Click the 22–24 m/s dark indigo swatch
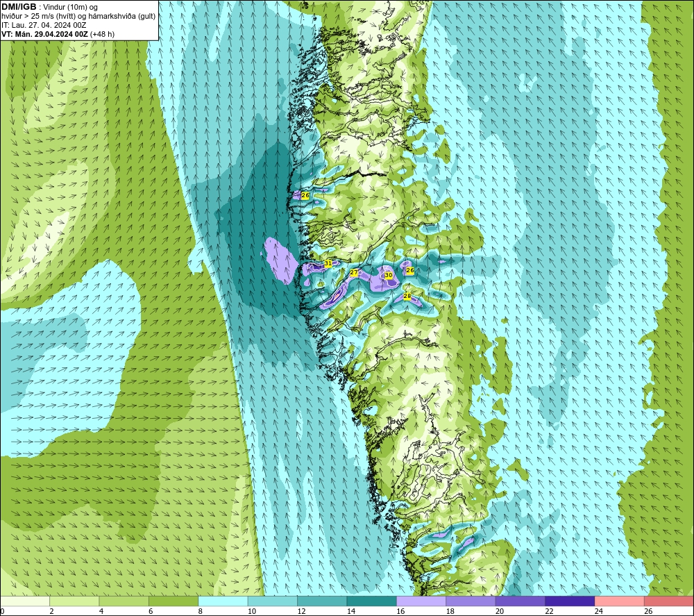The height and width of the screenshot is (616, 694). click(570, 601)
